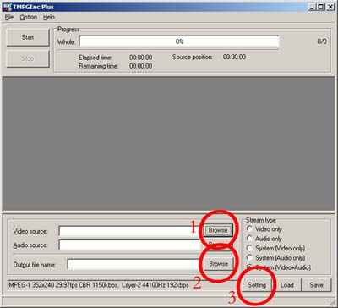
Task: Click the Audio source input field
Action: (x=130, y=245)
